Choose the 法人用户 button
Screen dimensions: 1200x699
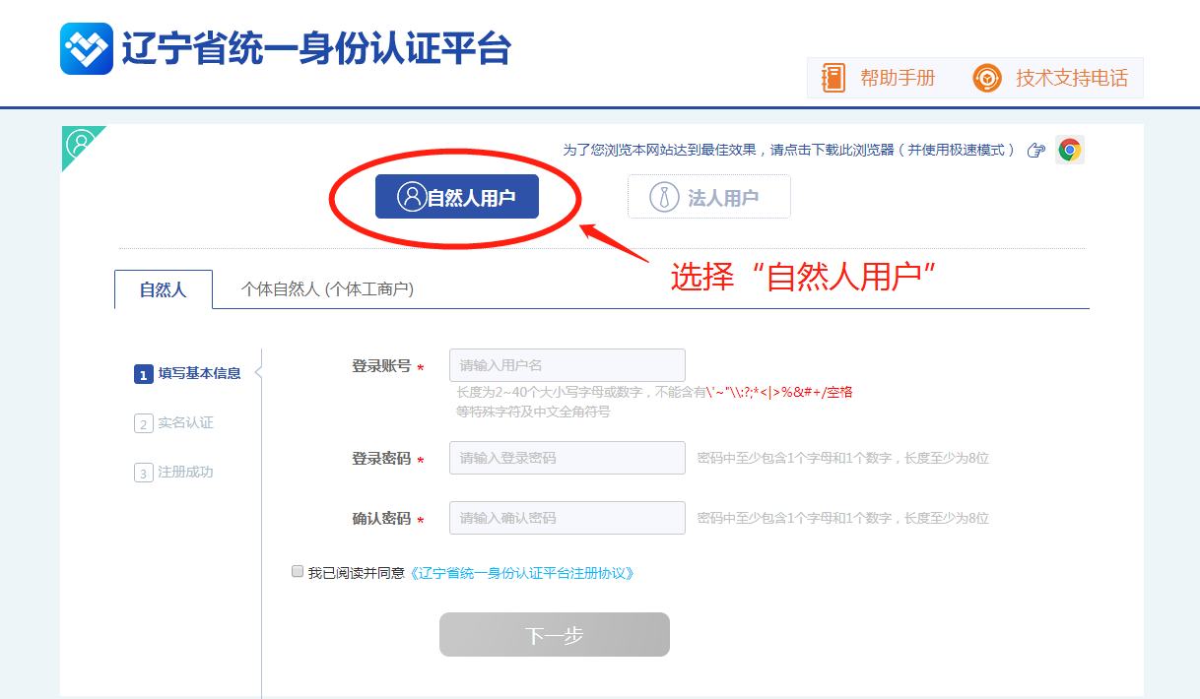tap(709, 197)
